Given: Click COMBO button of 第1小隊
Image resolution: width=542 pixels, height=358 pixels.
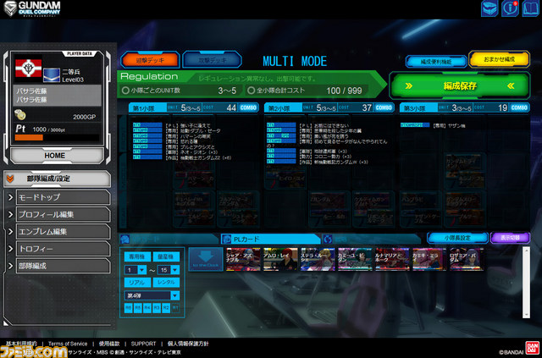Looking at the screenshot, I should (x=248, y=107).
